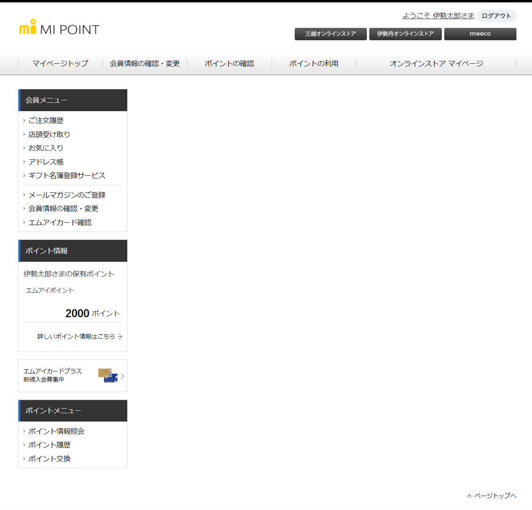Open the credit card thumbnail image
This screenshot has width=532, height=510.
pyautogui.click(x=108, y=375)
